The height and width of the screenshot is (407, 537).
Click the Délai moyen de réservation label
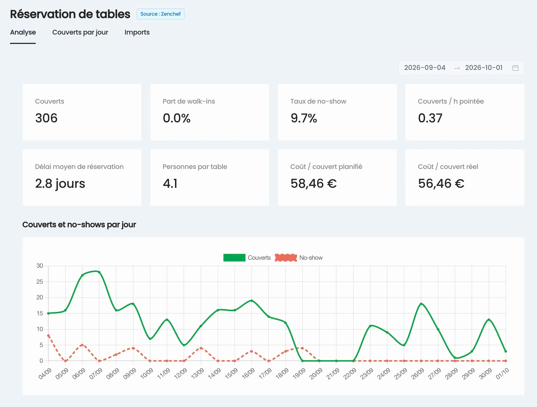coord(79,167)
